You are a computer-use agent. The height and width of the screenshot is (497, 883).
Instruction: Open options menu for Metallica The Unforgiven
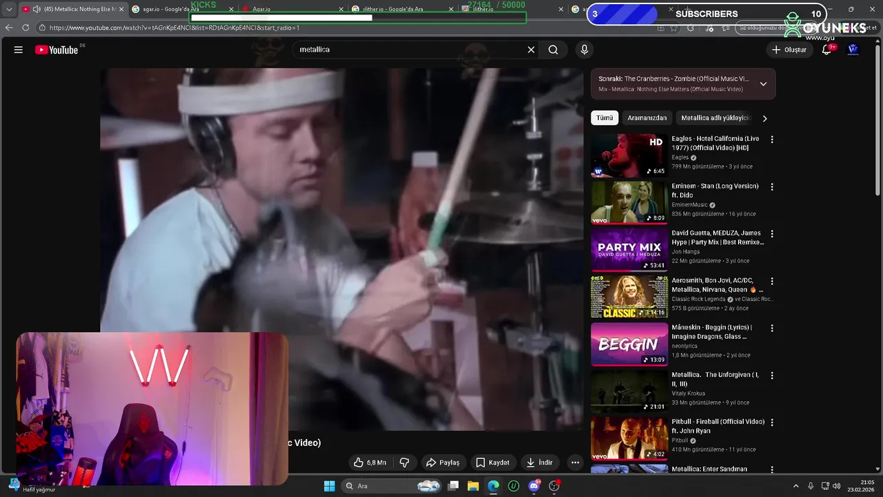click(772, 376)
